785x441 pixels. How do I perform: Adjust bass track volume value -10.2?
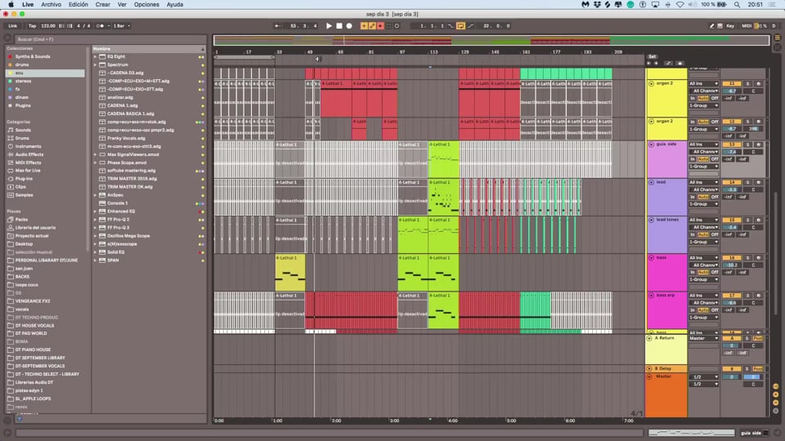tap(731, 265)
